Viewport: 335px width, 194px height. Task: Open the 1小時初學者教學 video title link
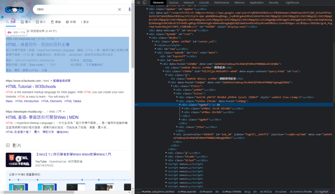point(73,154)
